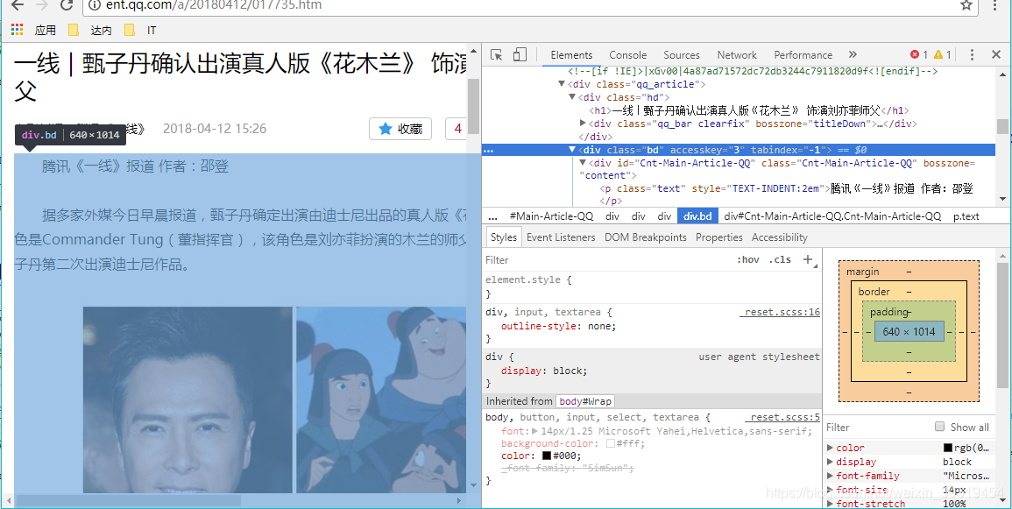Click the element.style rule block
Screen dimensions: 1012x509
653,287
